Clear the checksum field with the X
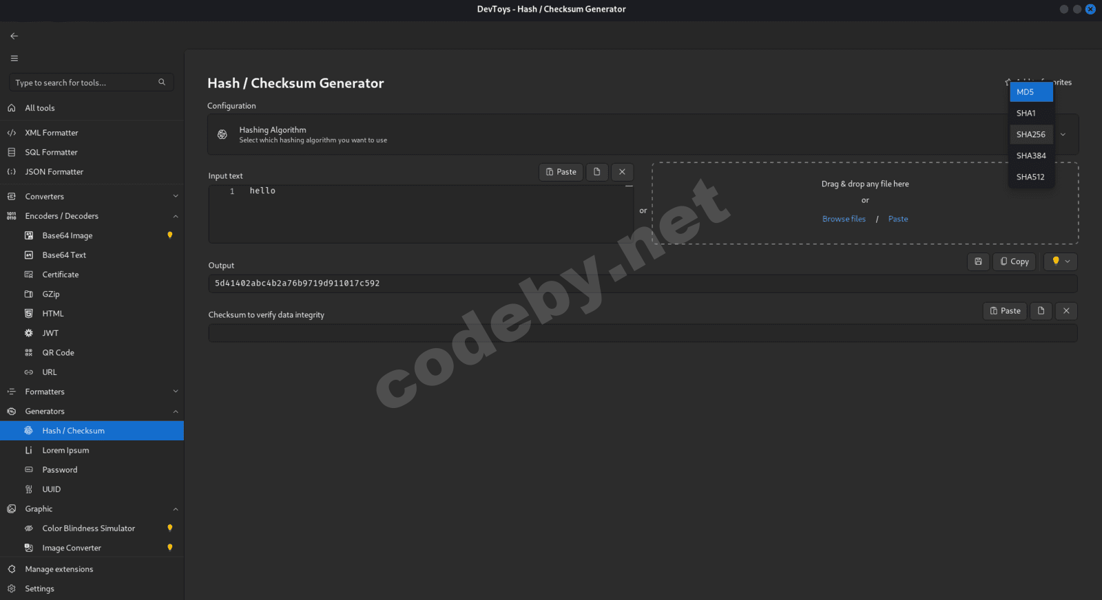The image size is (1102, 600). (x=1066, y=311)
